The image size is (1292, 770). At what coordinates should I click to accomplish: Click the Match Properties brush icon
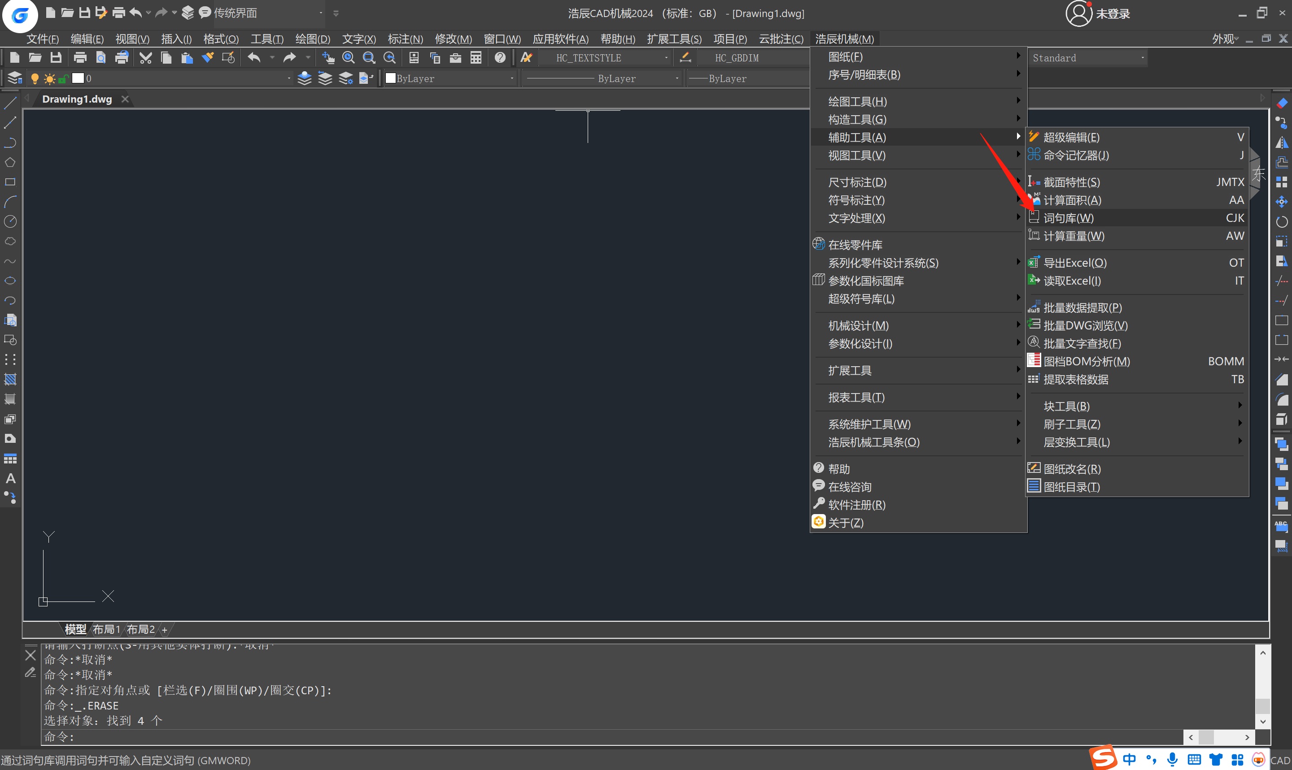pos(208,58)
